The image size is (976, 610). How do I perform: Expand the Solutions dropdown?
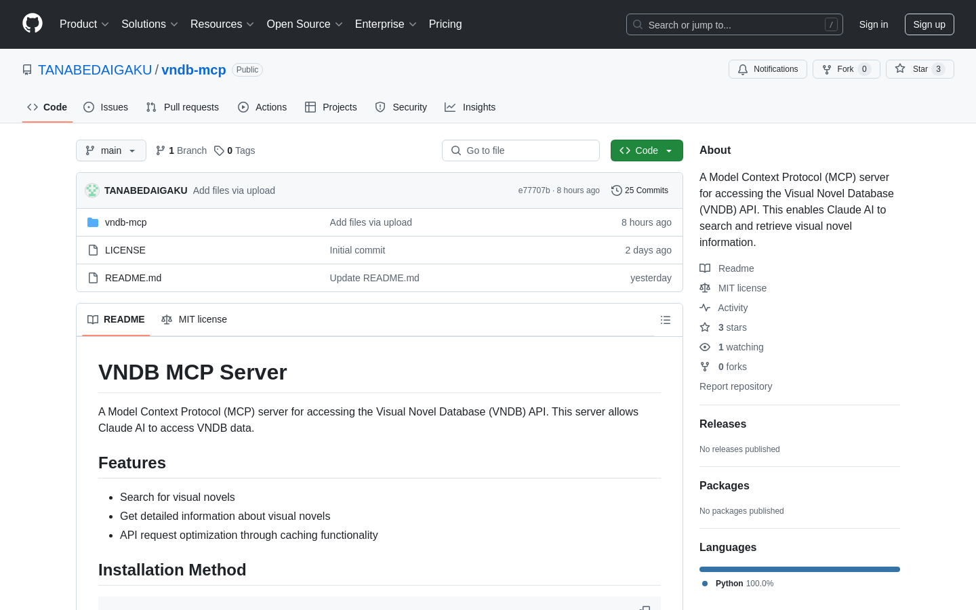click(150, 24)
